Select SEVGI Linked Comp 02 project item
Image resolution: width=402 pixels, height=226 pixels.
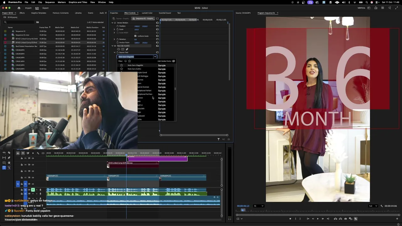click(x=26, y=42)
